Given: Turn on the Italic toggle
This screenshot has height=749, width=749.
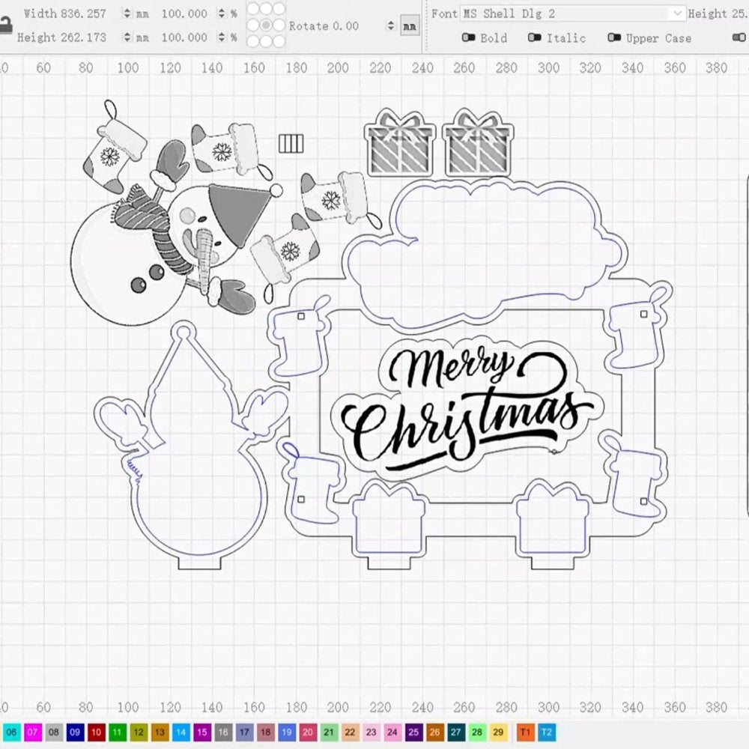Looking at the screenshot, I should 534,38.
